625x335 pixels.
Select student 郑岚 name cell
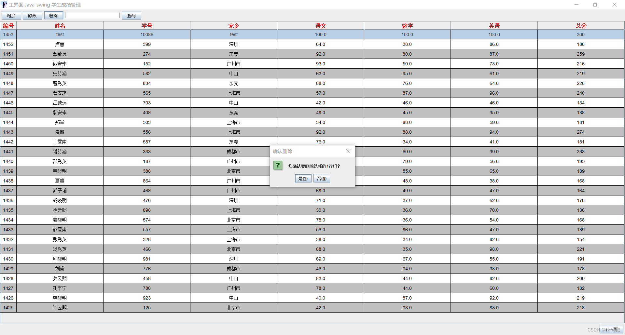tap(60, 122)
